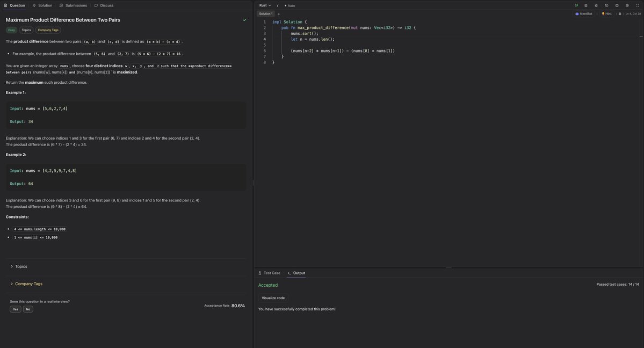Show the Hint
This screenshot has width=644, height=348.
[x=606, y=13]
